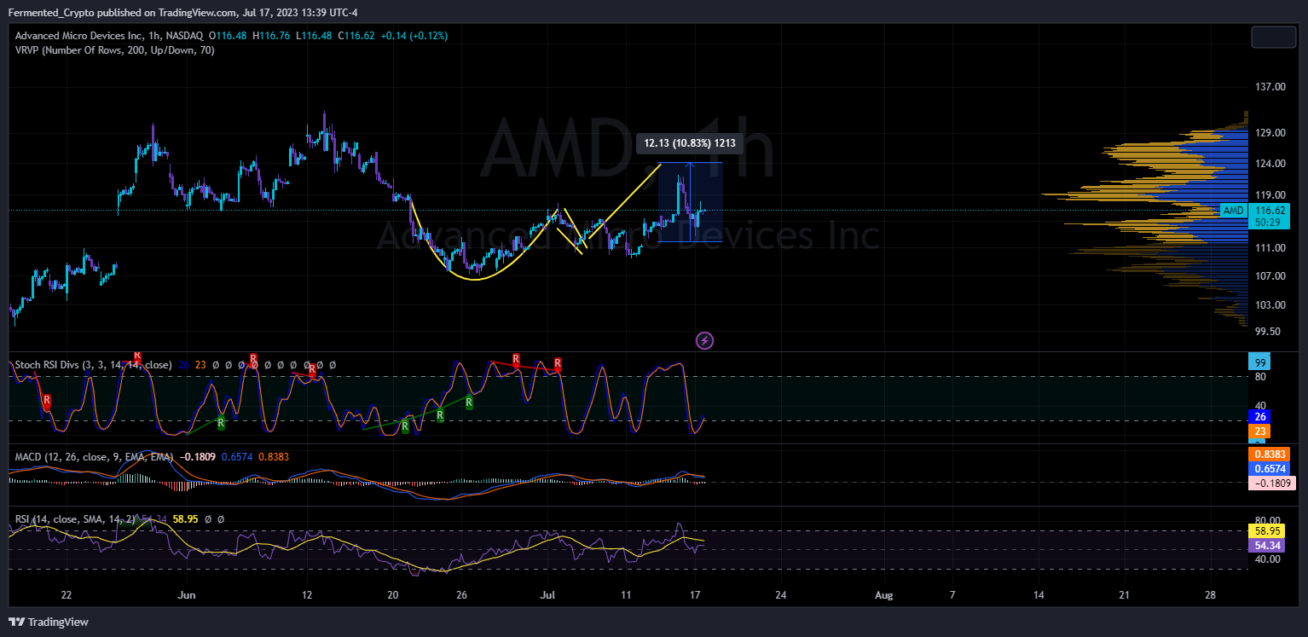The width and height of the screenshot is (1308, 637).
Task: Click the orange 23 Stoch RSI value label
Action: click(1259, 431)
